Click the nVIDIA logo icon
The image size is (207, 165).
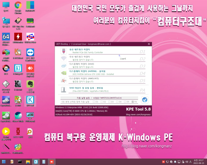[x=64, y=73]
